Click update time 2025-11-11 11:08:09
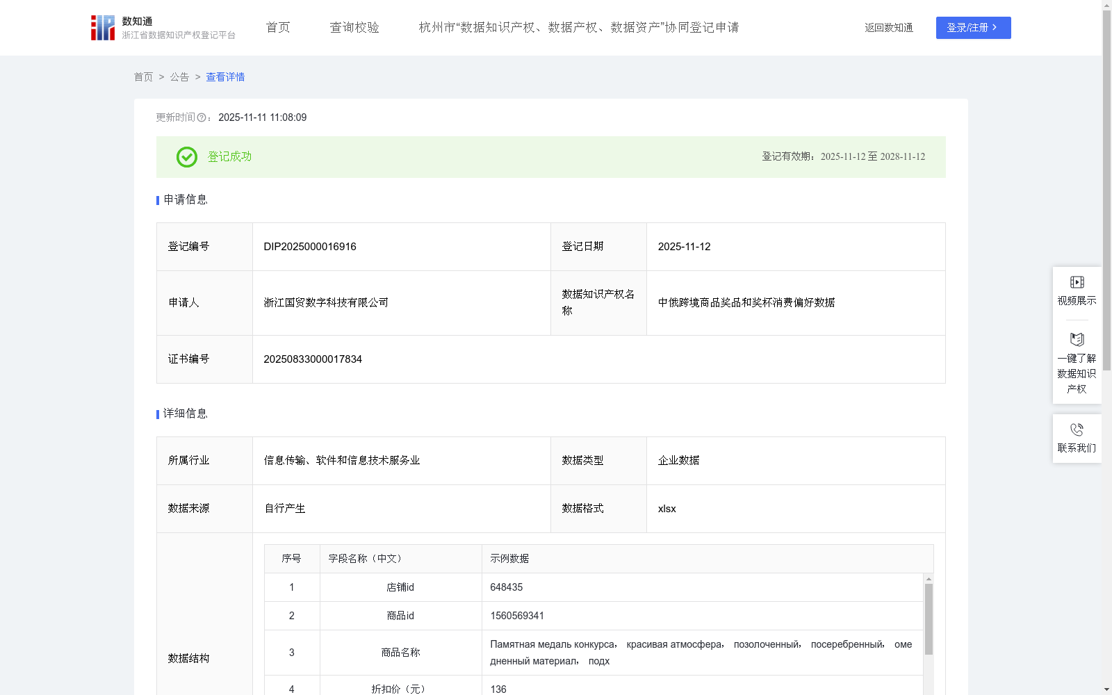1112x695 pixels. coord(263,117)
